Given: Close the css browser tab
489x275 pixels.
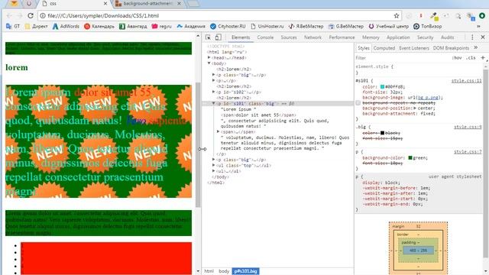Looking at the screenshot, I should (105, 4).
